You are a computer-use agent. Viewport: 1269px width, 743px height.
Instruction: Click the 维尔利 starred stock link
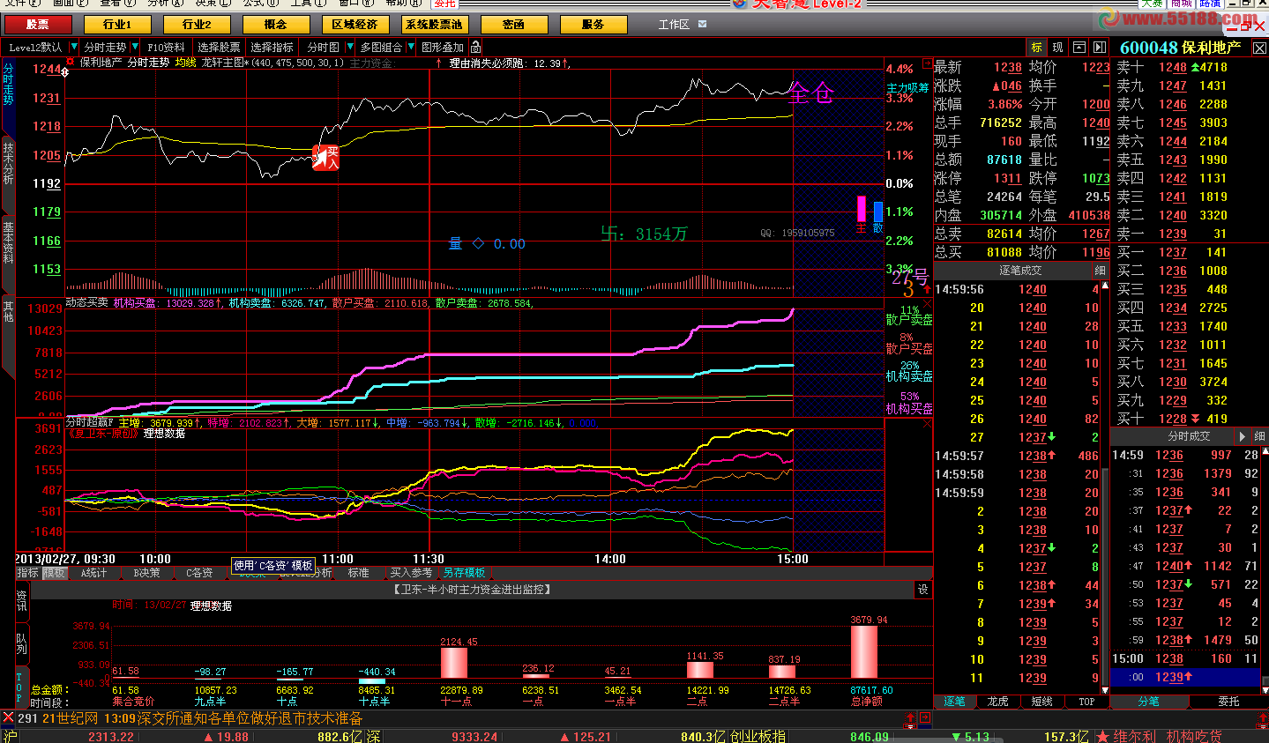[x=1132, y=736]
